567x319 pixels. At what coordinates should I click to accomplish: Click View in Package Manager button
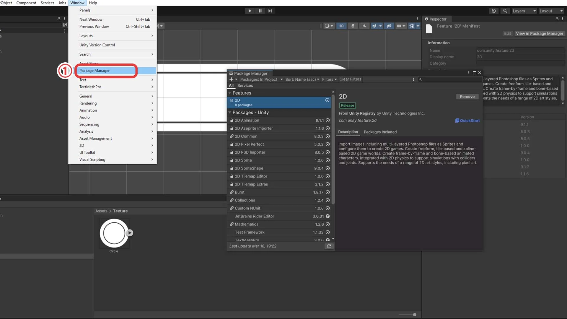click(540, 33)
